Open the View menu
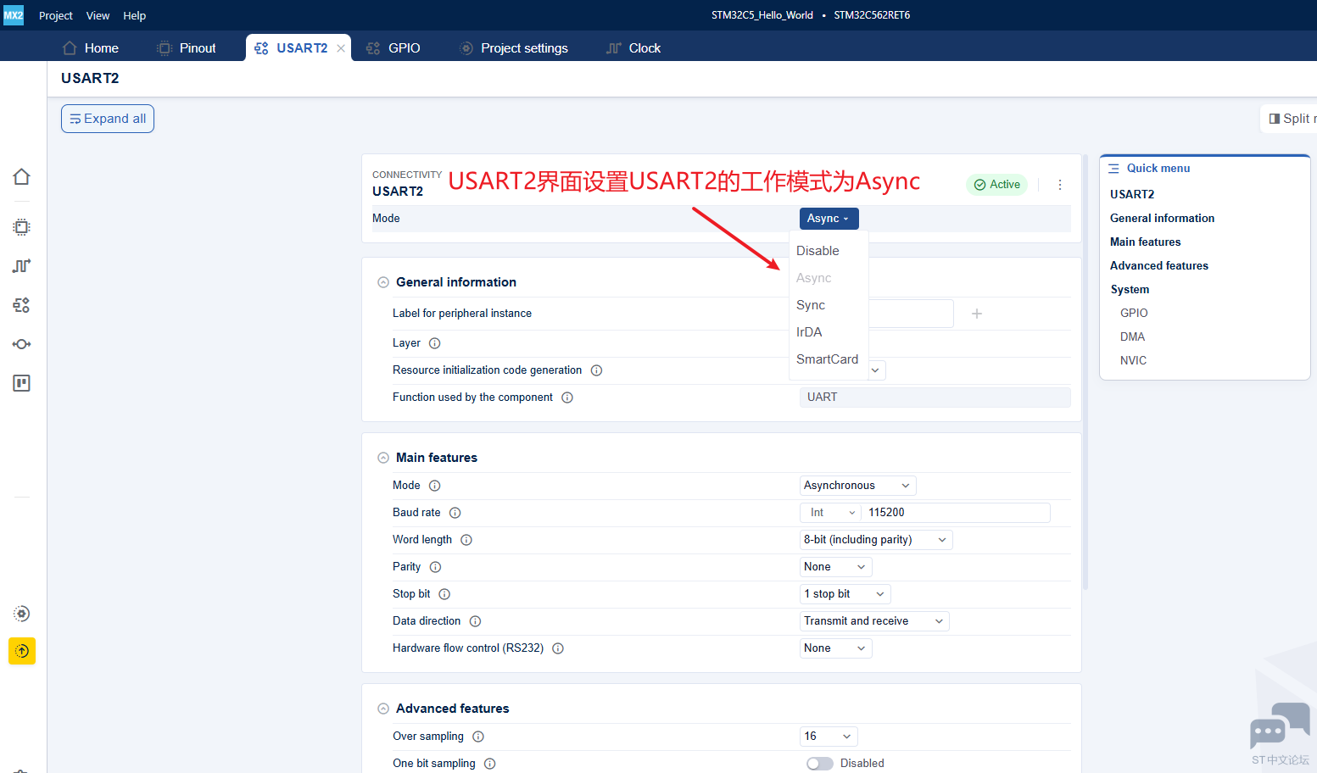This screenshot has height=773, width=1317. coord(98,15)
